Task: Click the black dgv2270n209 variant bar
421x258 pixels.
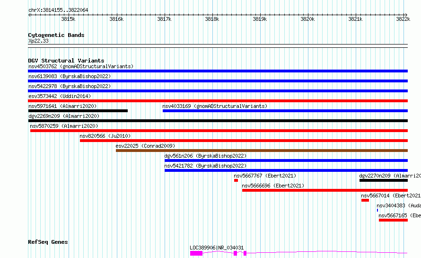Action: (x=384, y=180)
